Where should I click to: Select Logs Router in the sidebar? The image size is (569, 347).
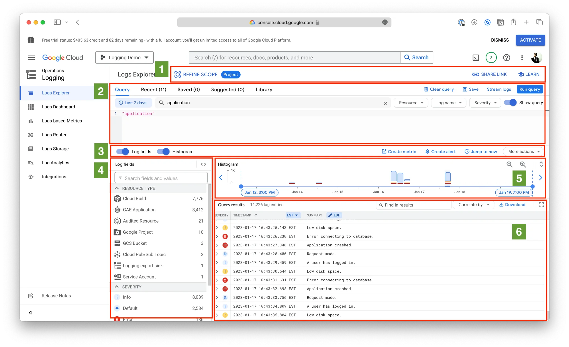[x=54, y=135]
